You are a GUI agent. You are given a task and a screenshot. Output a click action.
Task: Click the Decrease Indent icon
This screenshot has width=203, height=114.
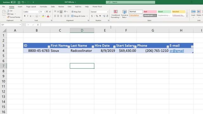point(65,16)
